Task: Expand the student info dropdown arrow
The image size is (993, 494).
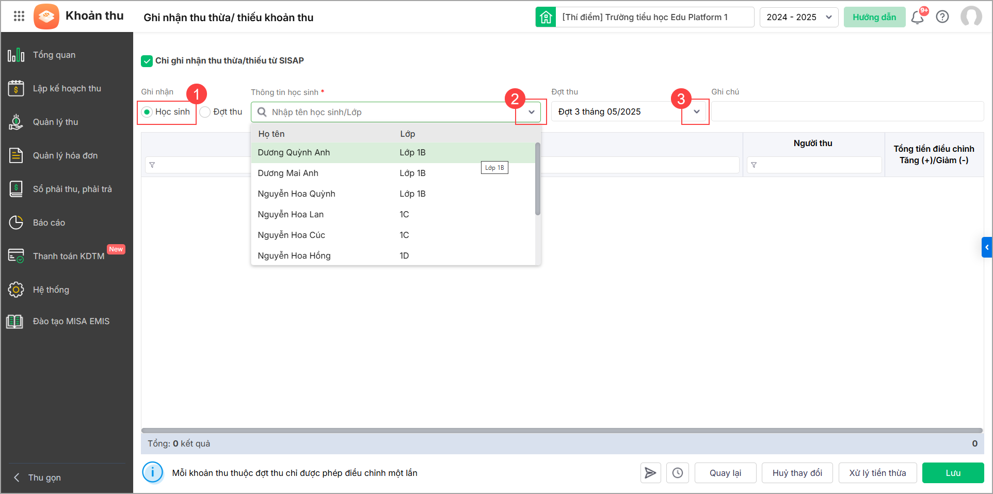Action: 531,112
